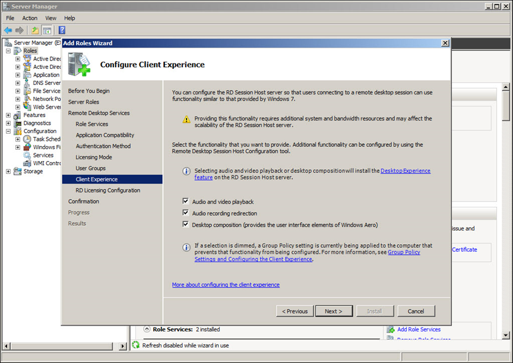Click the Back arrow toolbar icon
Screen dimensions: 513x363
8,30
